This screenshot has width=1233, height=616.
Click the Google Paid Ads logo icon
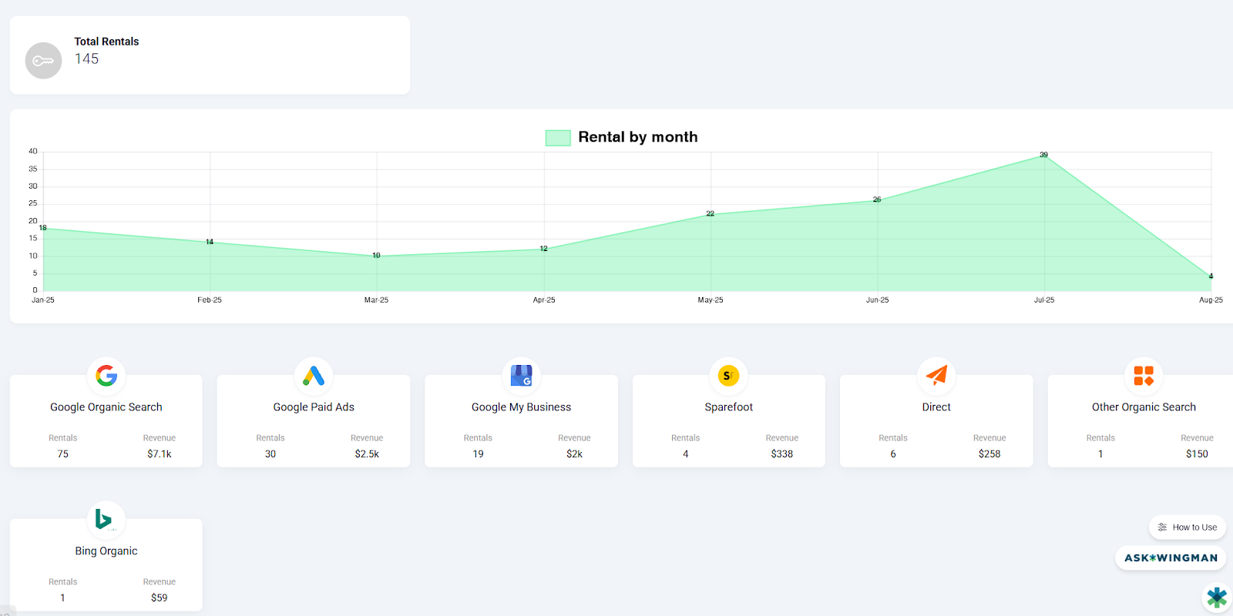tap(314, 376)
